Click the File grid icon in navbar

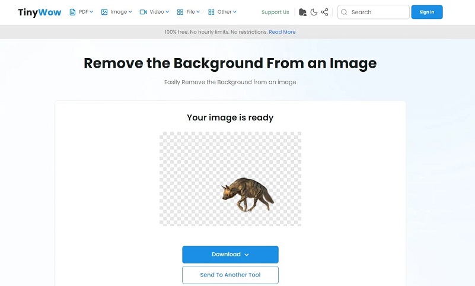(180, 12)
